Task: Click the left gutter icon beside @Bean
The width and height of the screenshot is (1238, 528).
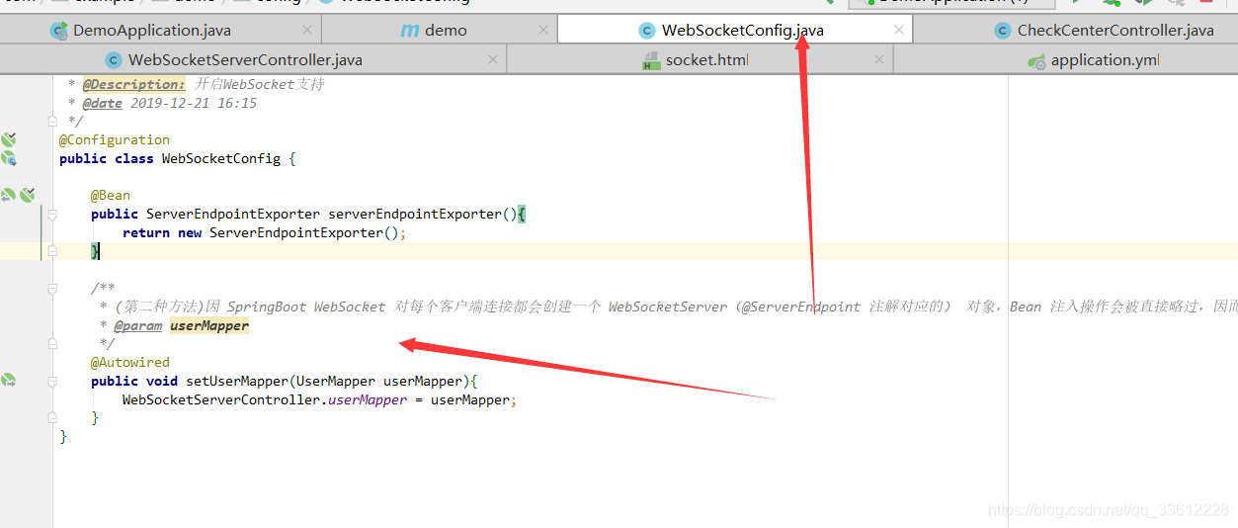Action: (x=8, y=195)
